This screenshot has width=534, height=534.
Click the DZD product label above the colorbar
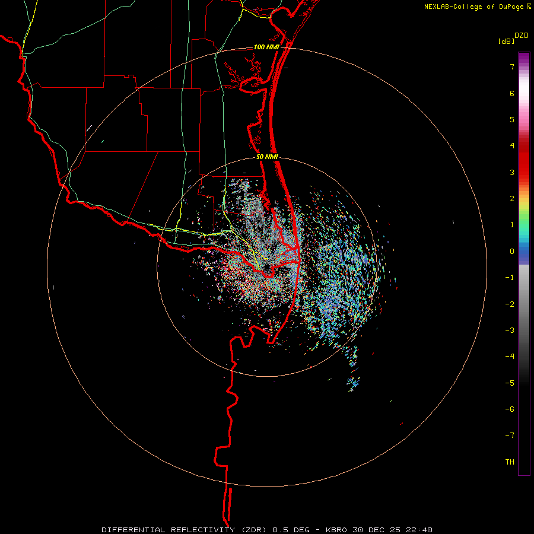[x=522, y=36]
